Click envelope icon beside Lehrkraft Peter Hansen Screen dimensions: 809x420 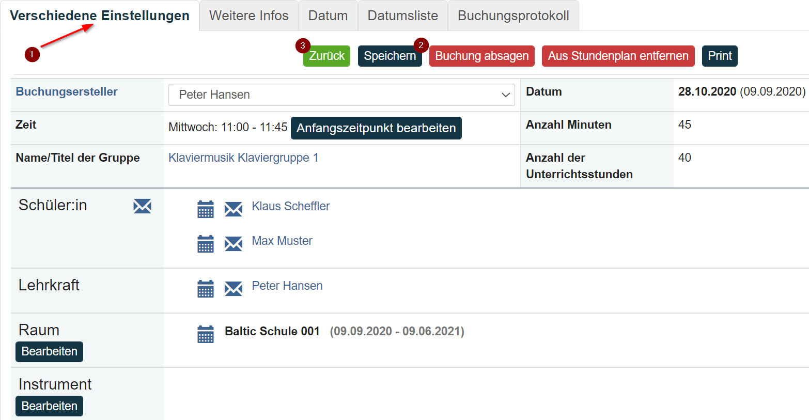[x=234, y=289]
